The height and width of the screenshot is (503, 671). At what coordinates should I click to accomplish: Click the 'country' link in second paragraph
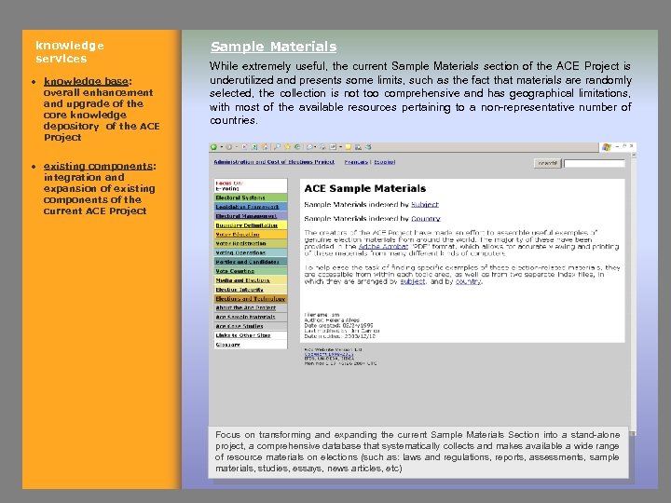coord(468,281)
